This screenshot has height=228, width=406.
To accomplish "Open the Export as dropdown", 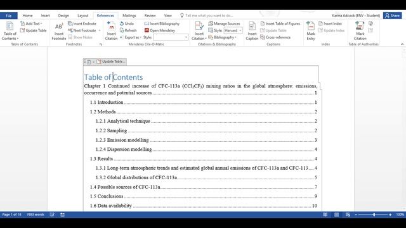I will [131, 37].
